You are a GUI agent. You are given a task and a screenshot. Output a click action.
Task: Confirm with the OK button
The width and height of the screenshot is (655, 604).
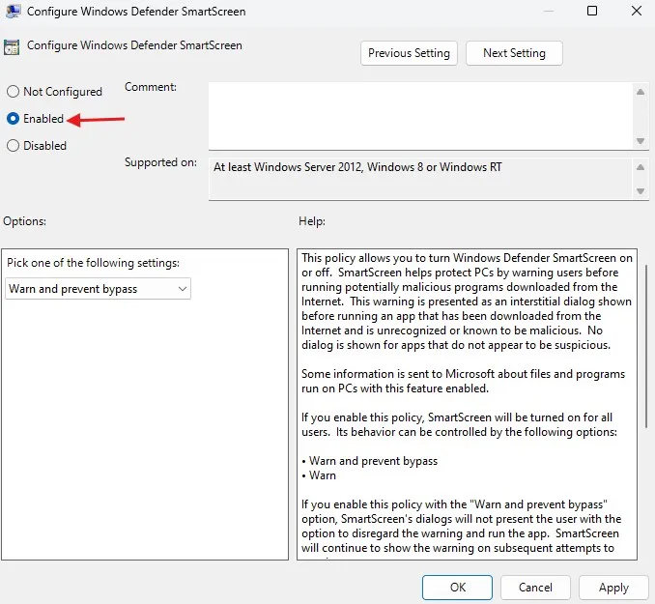pos(457,588)
